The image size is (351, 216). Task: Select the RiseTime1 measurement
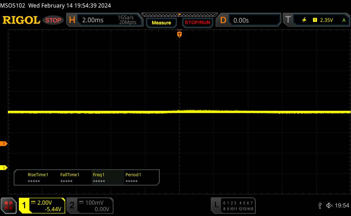tap(38, 178)
